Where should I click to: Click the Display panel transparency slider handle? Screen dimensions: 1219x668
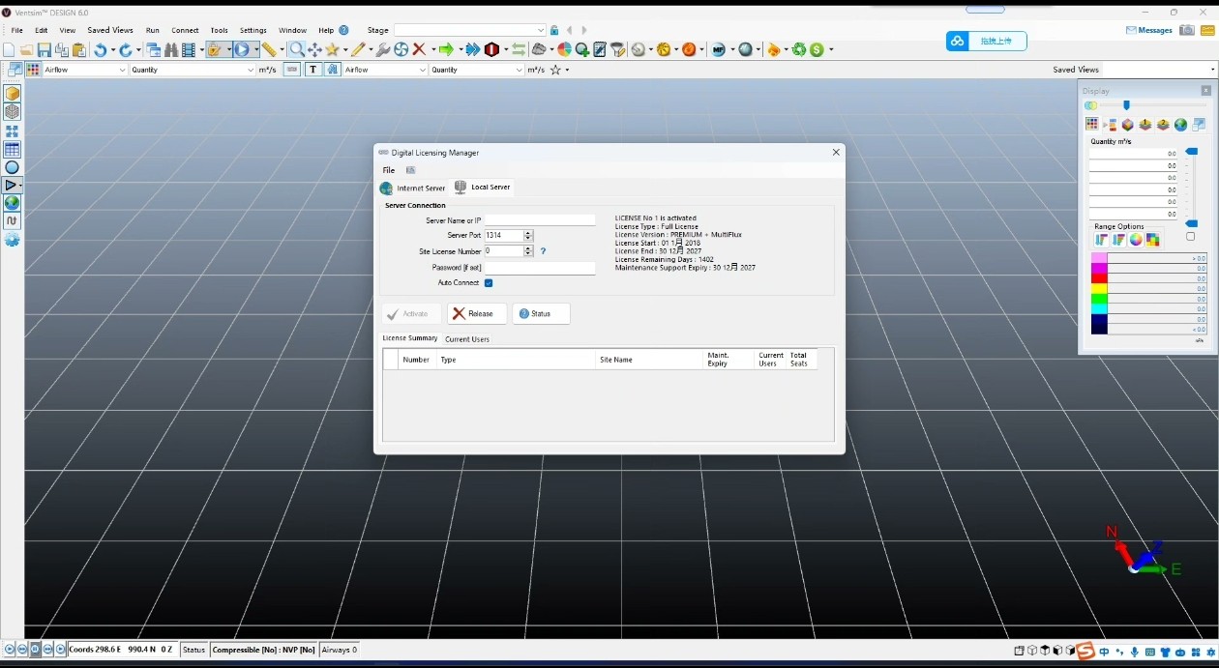(1126, 105)
